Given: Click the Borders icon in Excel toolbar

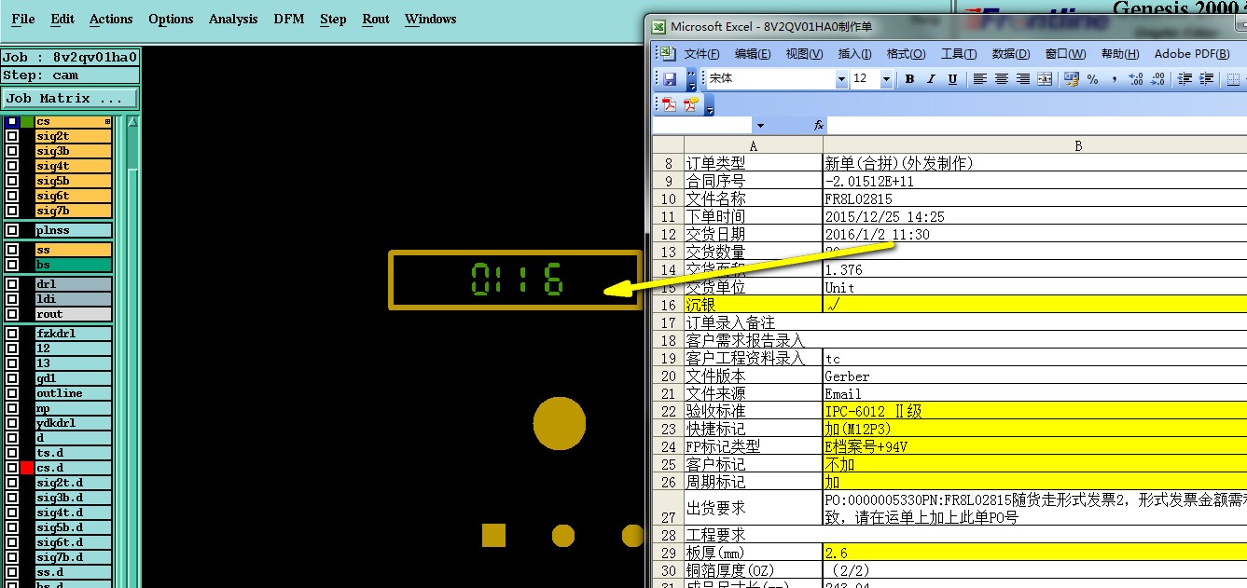Looking at the screenshot, I should [1233, 79].
